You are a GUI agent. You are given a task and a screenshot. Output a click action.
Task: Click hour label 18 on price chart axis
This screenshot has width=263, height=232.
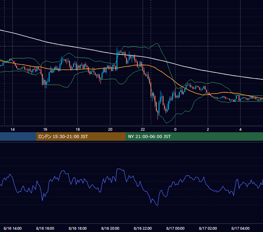click(78, 130)
